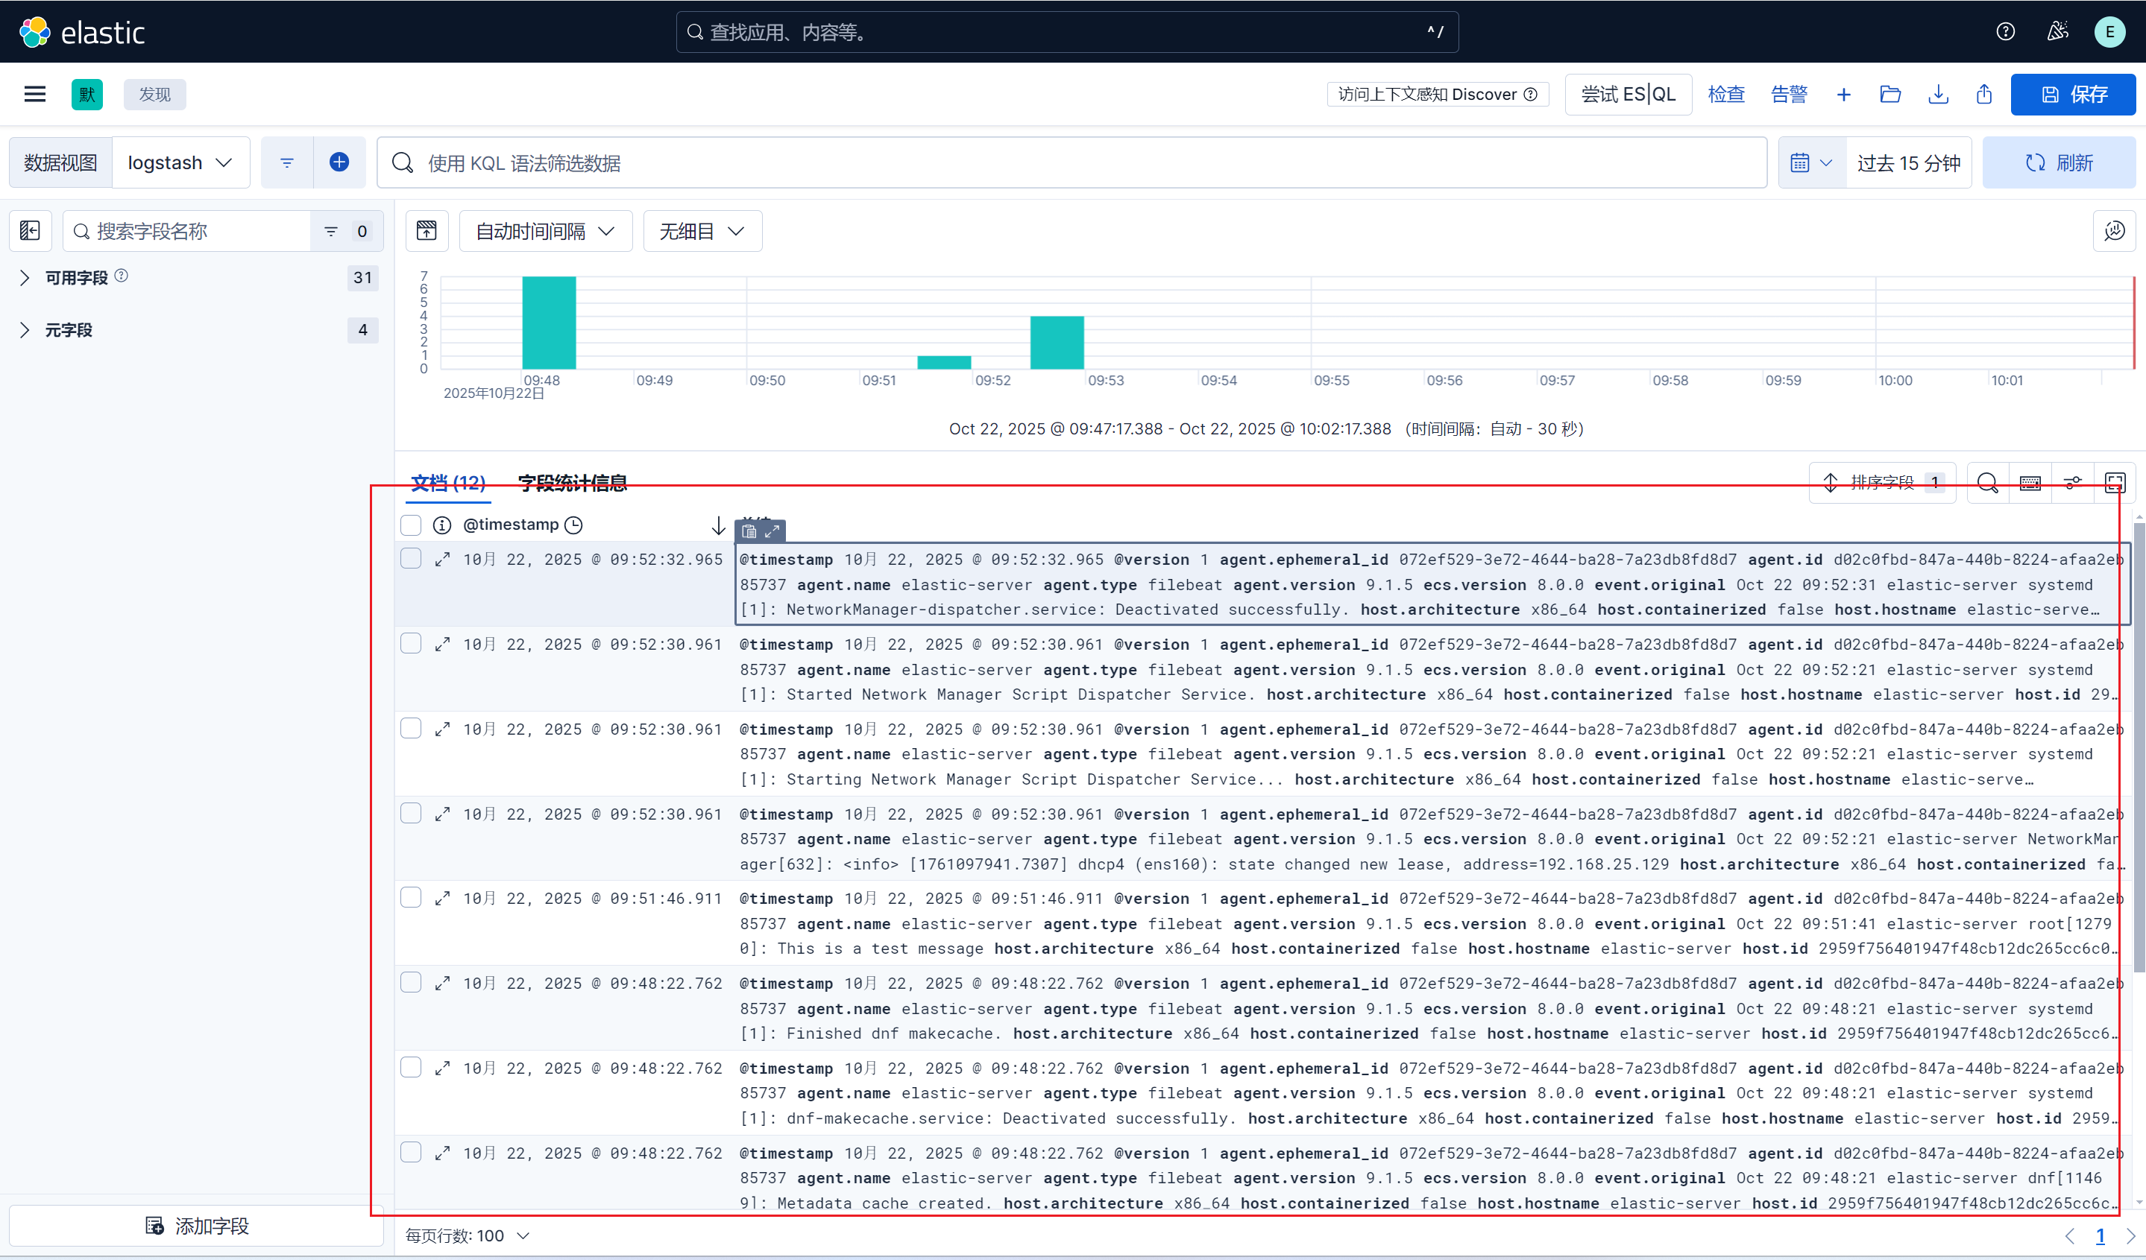Check the select-all rows checkbox in header
This screenshot has height=1260, width=2146.
[412, 525]
